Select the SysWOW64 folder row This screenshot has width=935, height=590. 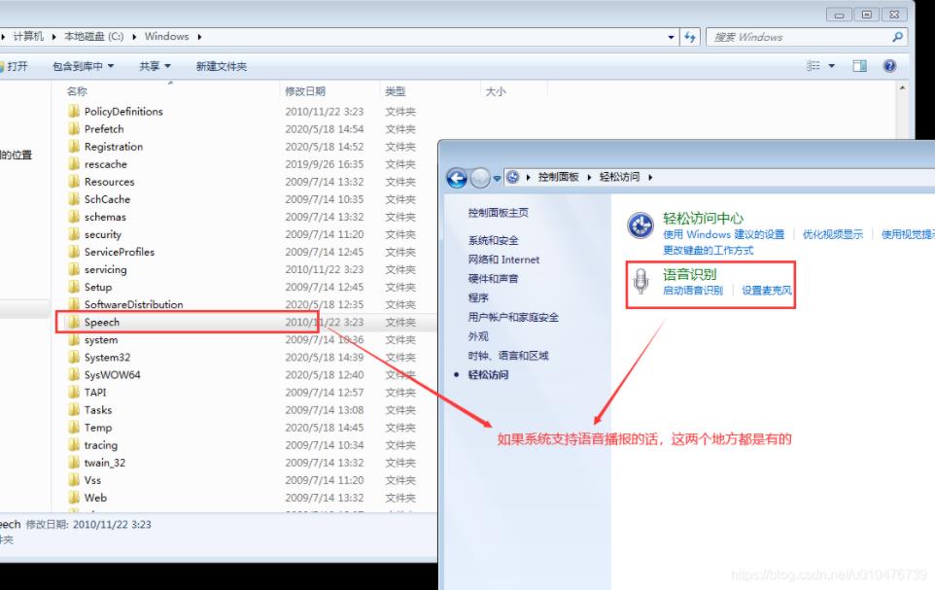pyautogui.click(x=112, y=374)
